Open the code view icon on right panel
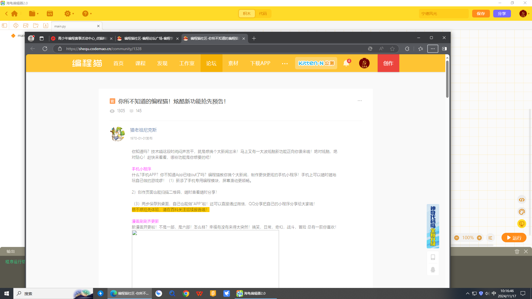 point(522,200)
